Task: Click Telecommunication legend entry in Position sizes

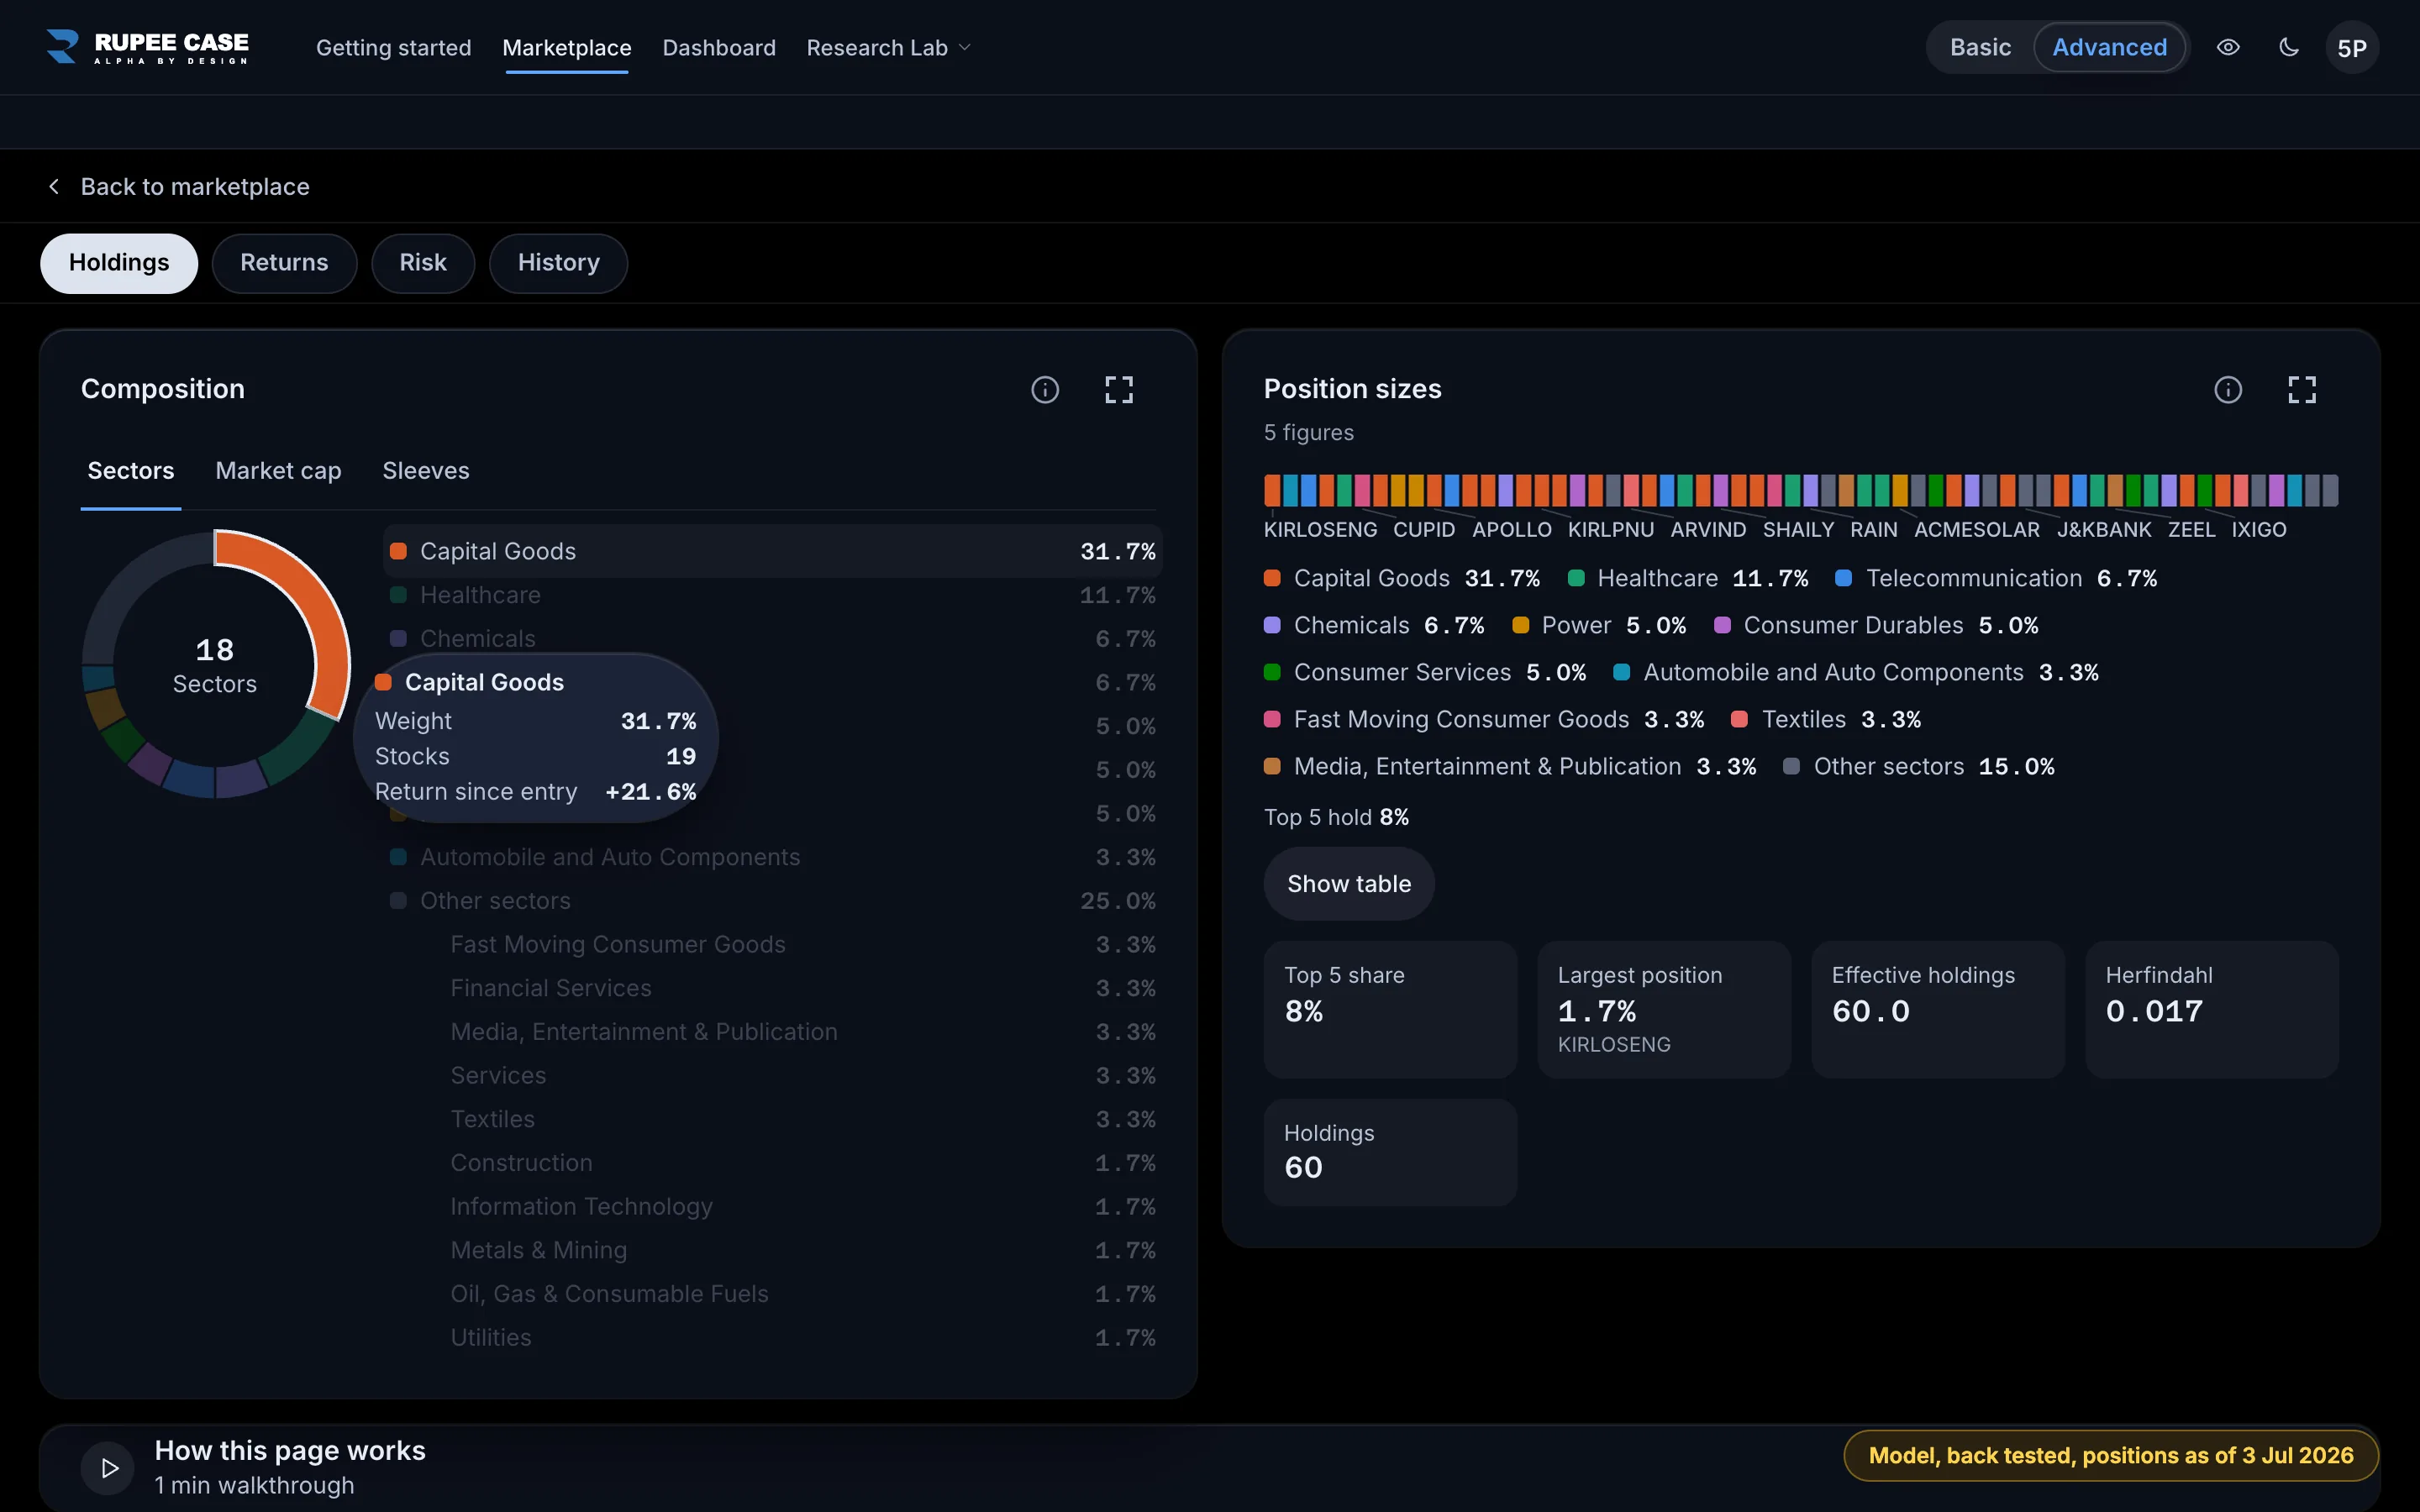Action: (x=1996, y=579)
